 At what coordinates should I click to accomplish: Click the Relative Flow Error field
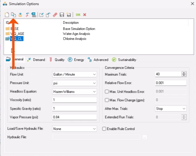click(x=171, y=83)
